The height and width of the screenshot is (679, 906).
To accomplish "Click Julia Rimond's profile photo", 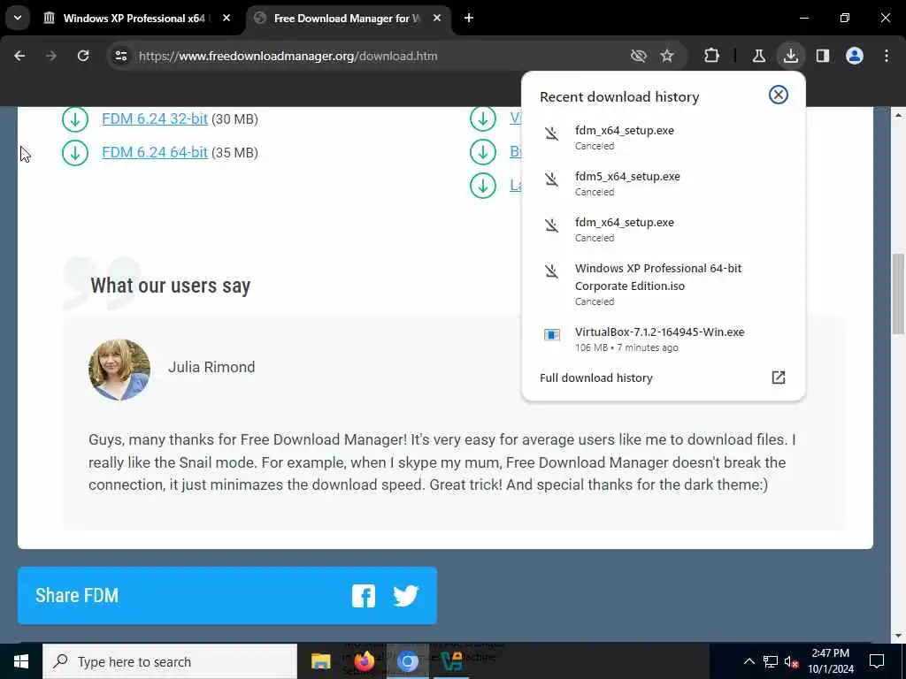I will click(x=119, y=370).
